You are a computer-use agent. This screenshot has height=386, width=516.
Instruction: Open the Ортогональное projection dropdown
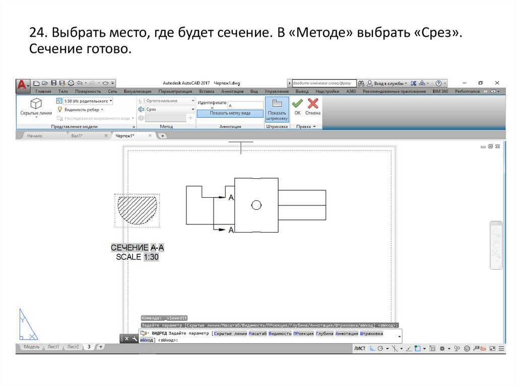170,101
